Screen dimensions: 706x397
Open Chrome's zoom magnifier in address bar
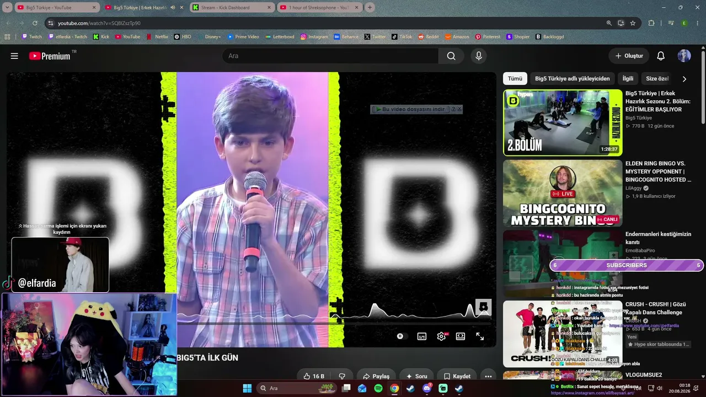click(x=609, y=23)
